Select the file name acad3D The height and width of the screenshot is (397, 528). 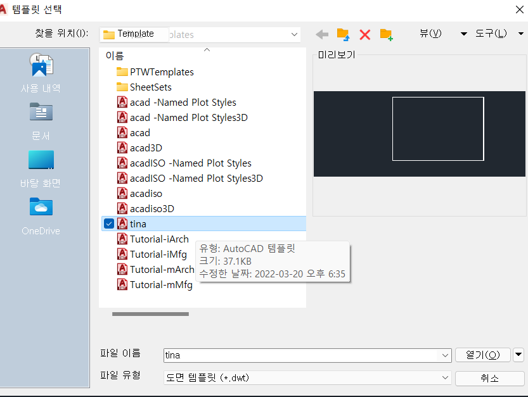(x=146, y=148)
